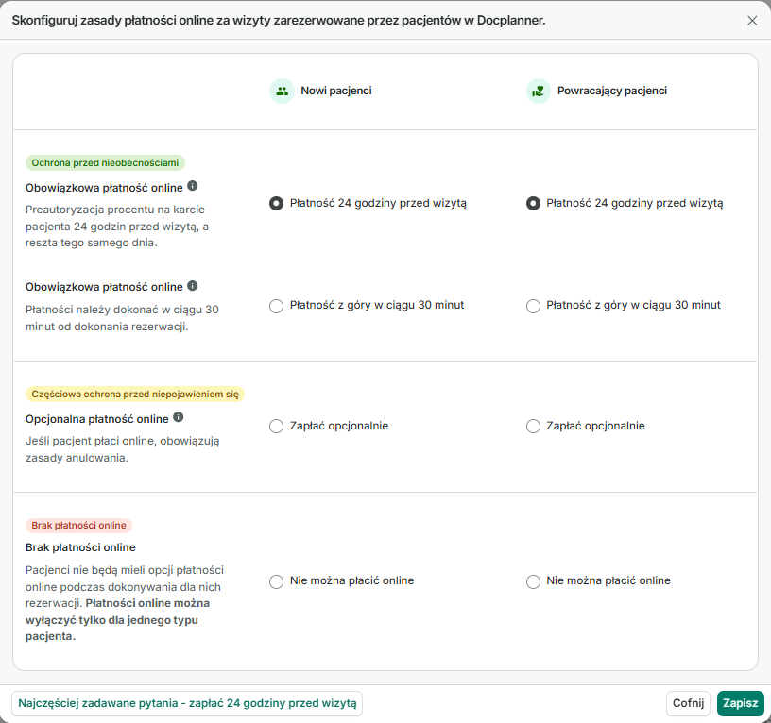
Task: Select Płatność z góry w ciągu 30 minut for new patients
Action: 276,305
